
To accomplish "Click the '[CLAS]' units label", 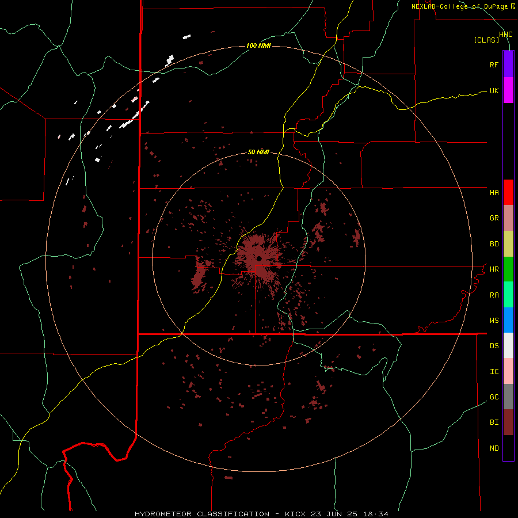I will click(486, 40).
